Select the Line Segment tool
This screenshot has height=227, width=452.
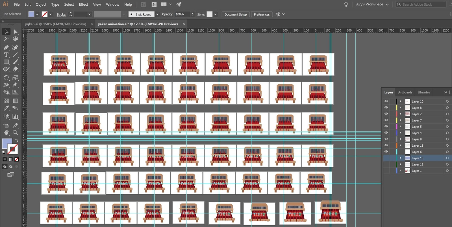pyautogui.click(x=16, y=54)
